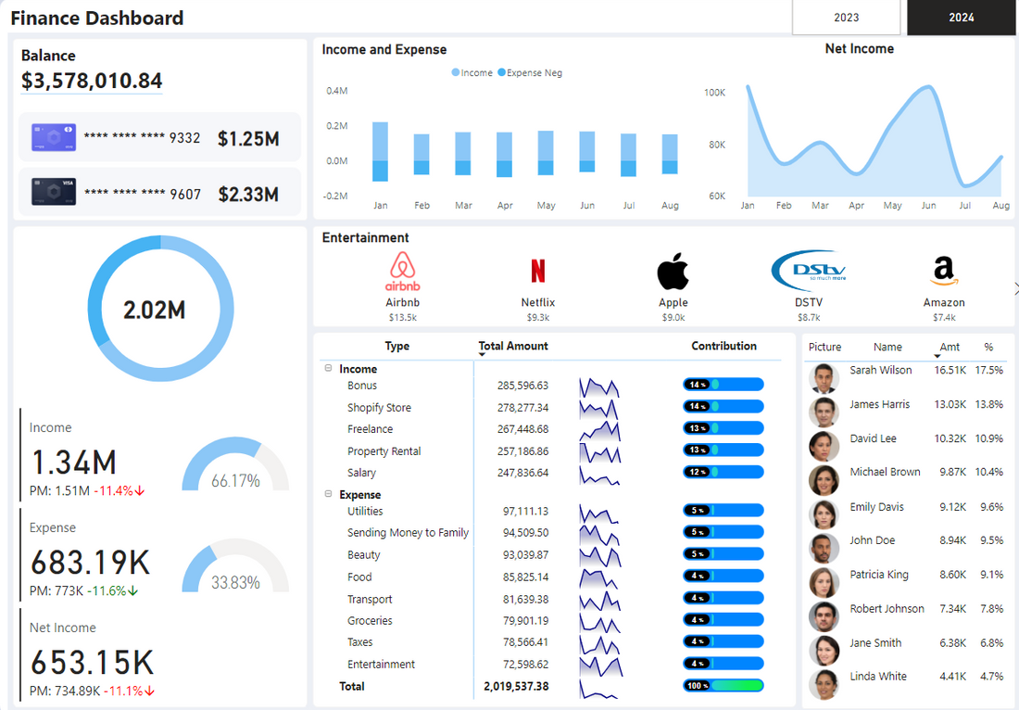1019x710 pixels.
Task: Click the $1.25M card balance
Action: (x=248, y=138)
